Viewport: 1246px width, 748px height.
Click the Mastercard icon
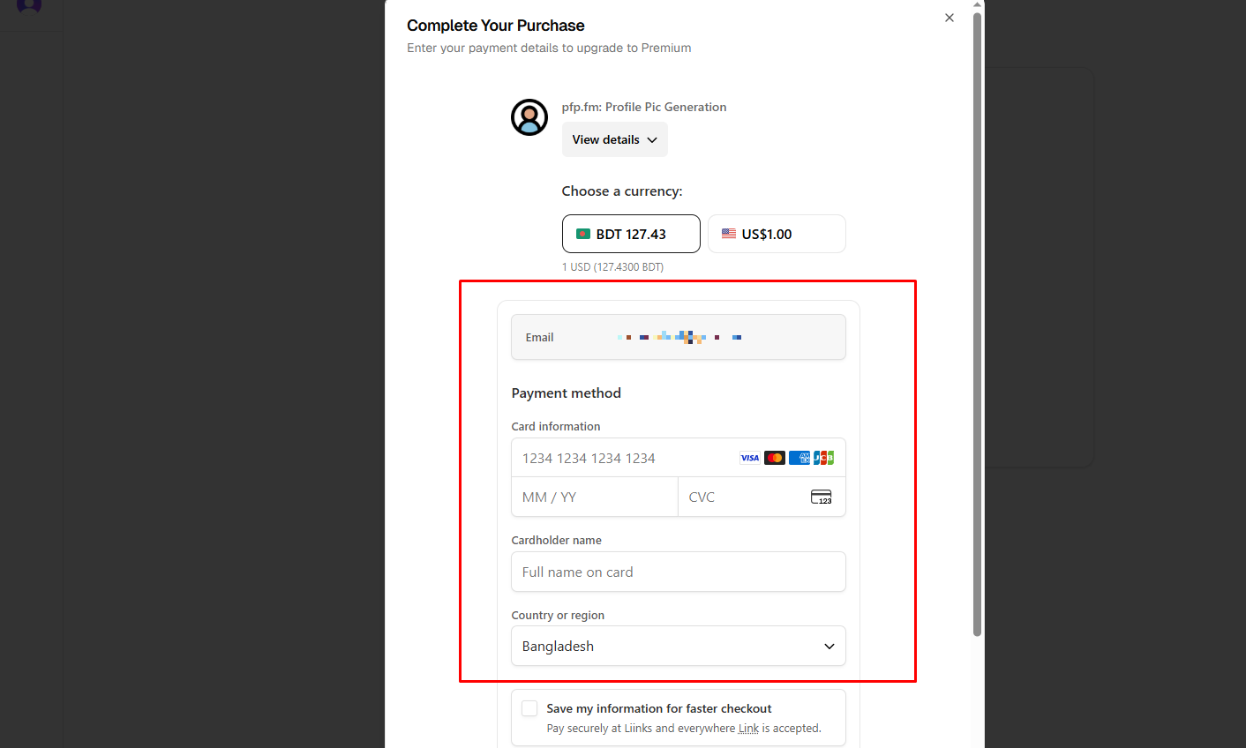click(x=775, y=458)
